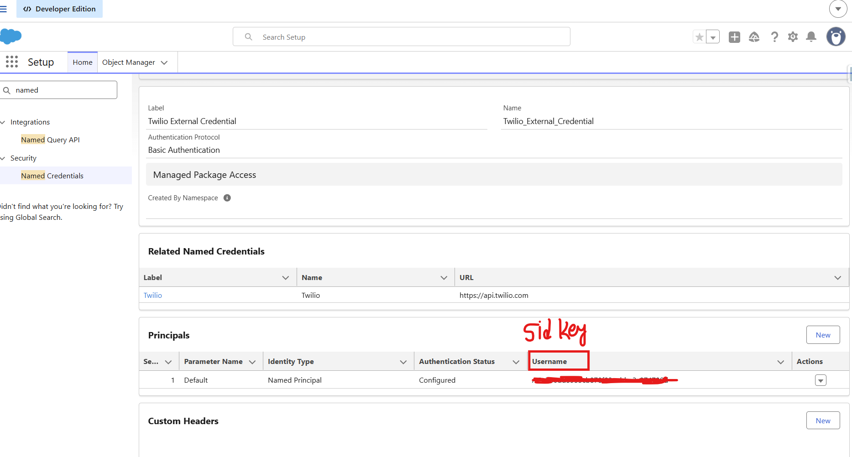Click the circled dropdown arrow at top right

point(838,9)
